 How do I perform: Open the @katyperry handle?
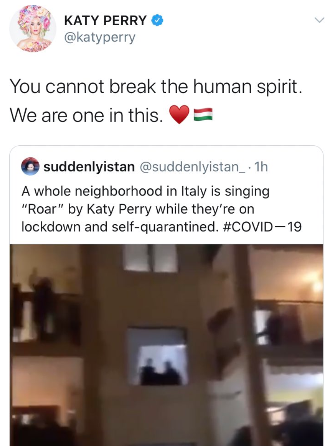(100, 37)
